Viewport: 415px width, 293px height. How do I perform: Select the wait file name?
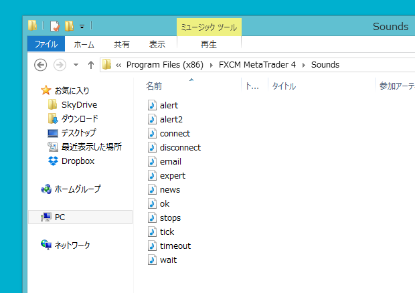168,260
